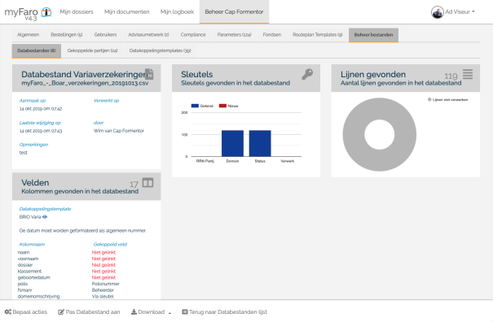Click Niet gelinkt in the geboortedatum row

[x=103, y=277]
